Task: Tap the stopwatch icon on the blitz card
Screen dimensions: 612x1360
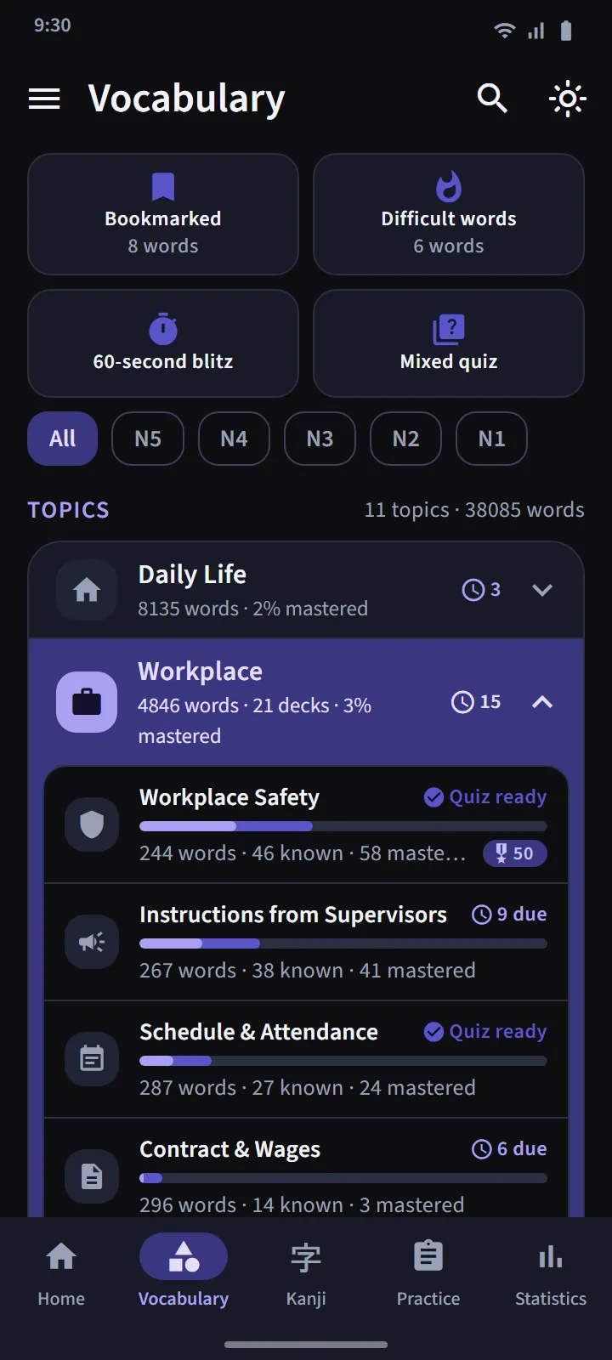Action: coord(163,329)
